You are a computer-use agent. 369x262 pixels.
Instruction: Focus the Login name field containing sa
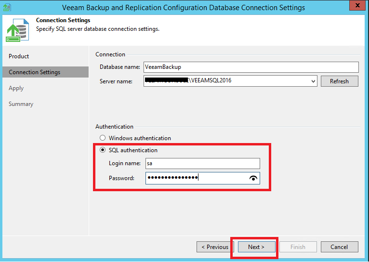(203, 163)
